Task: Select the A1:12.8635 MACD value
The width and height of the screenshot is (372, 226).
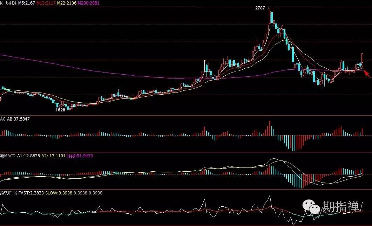Action: click(28, 156)
